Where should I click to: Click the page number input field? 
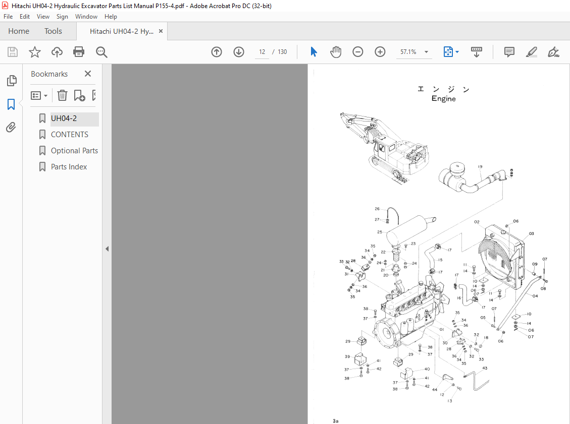(x=262, y=52)
